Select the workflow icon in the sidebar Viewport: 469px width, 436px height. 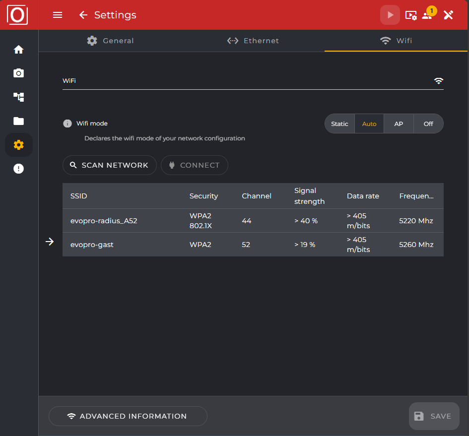click(18, 97)
